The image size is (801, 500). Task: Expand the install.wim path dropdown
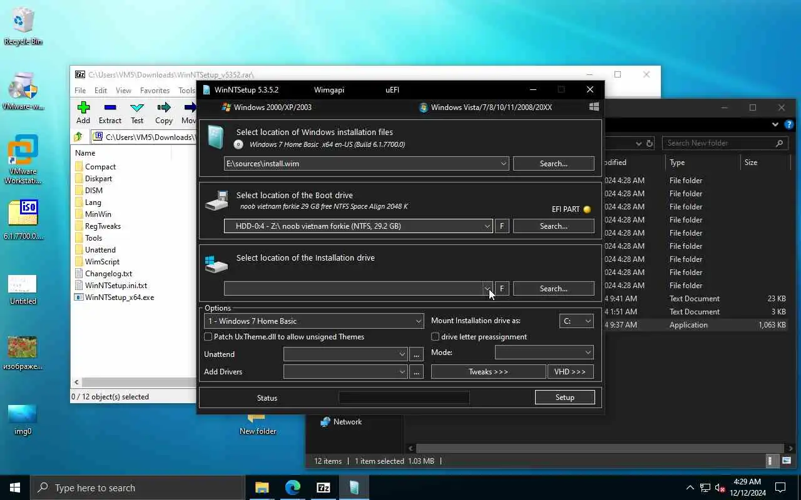click(x=503, y=164)
